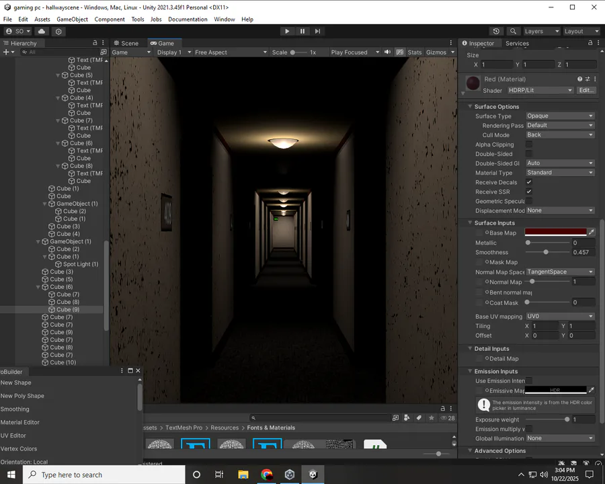The image size is (605, 484).
Task: Click the shader Edit... button
Action: pyautogui.click(x=586, y=90)
